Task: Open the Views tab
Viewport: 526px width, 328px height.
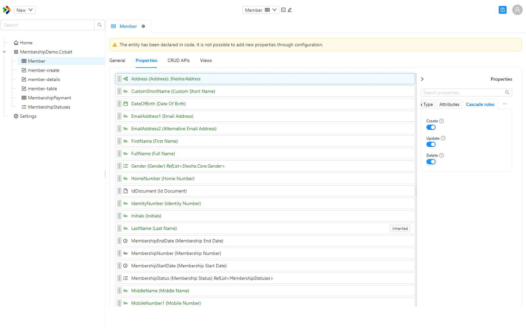Action: coord(206,60)
